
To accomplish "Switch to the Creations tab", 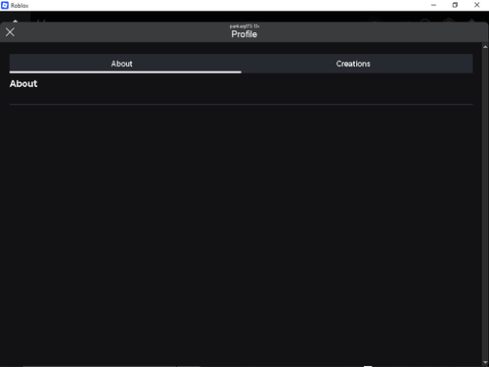I will [x=357, y=64].
